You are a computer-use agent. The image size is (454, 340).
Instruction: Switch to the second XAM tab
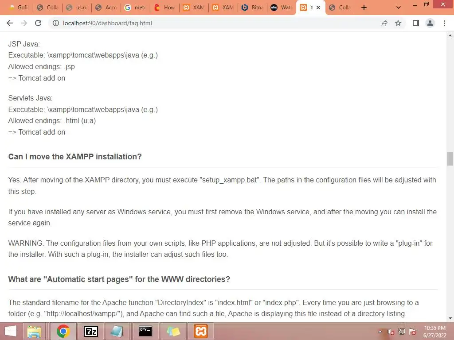(223, 8)
